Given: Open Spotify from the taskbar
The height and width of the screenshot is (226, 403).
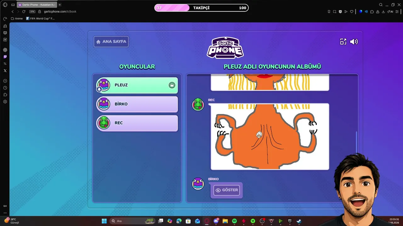Looking at the screenshot, I should 234,221.
